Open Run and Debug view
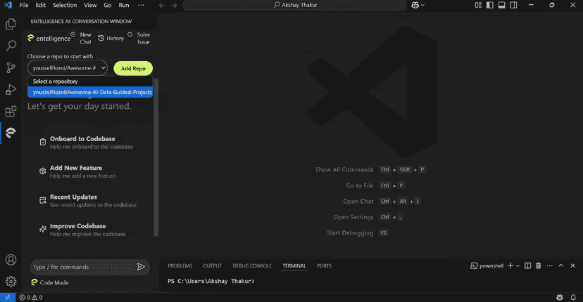The image size is (583, 302). 11,89
